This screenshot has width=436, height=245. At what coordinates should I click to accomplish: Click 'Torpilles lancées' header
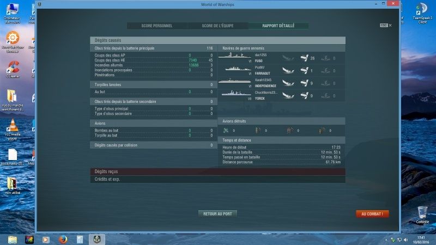pyautogui.click(x=154, y=85)
